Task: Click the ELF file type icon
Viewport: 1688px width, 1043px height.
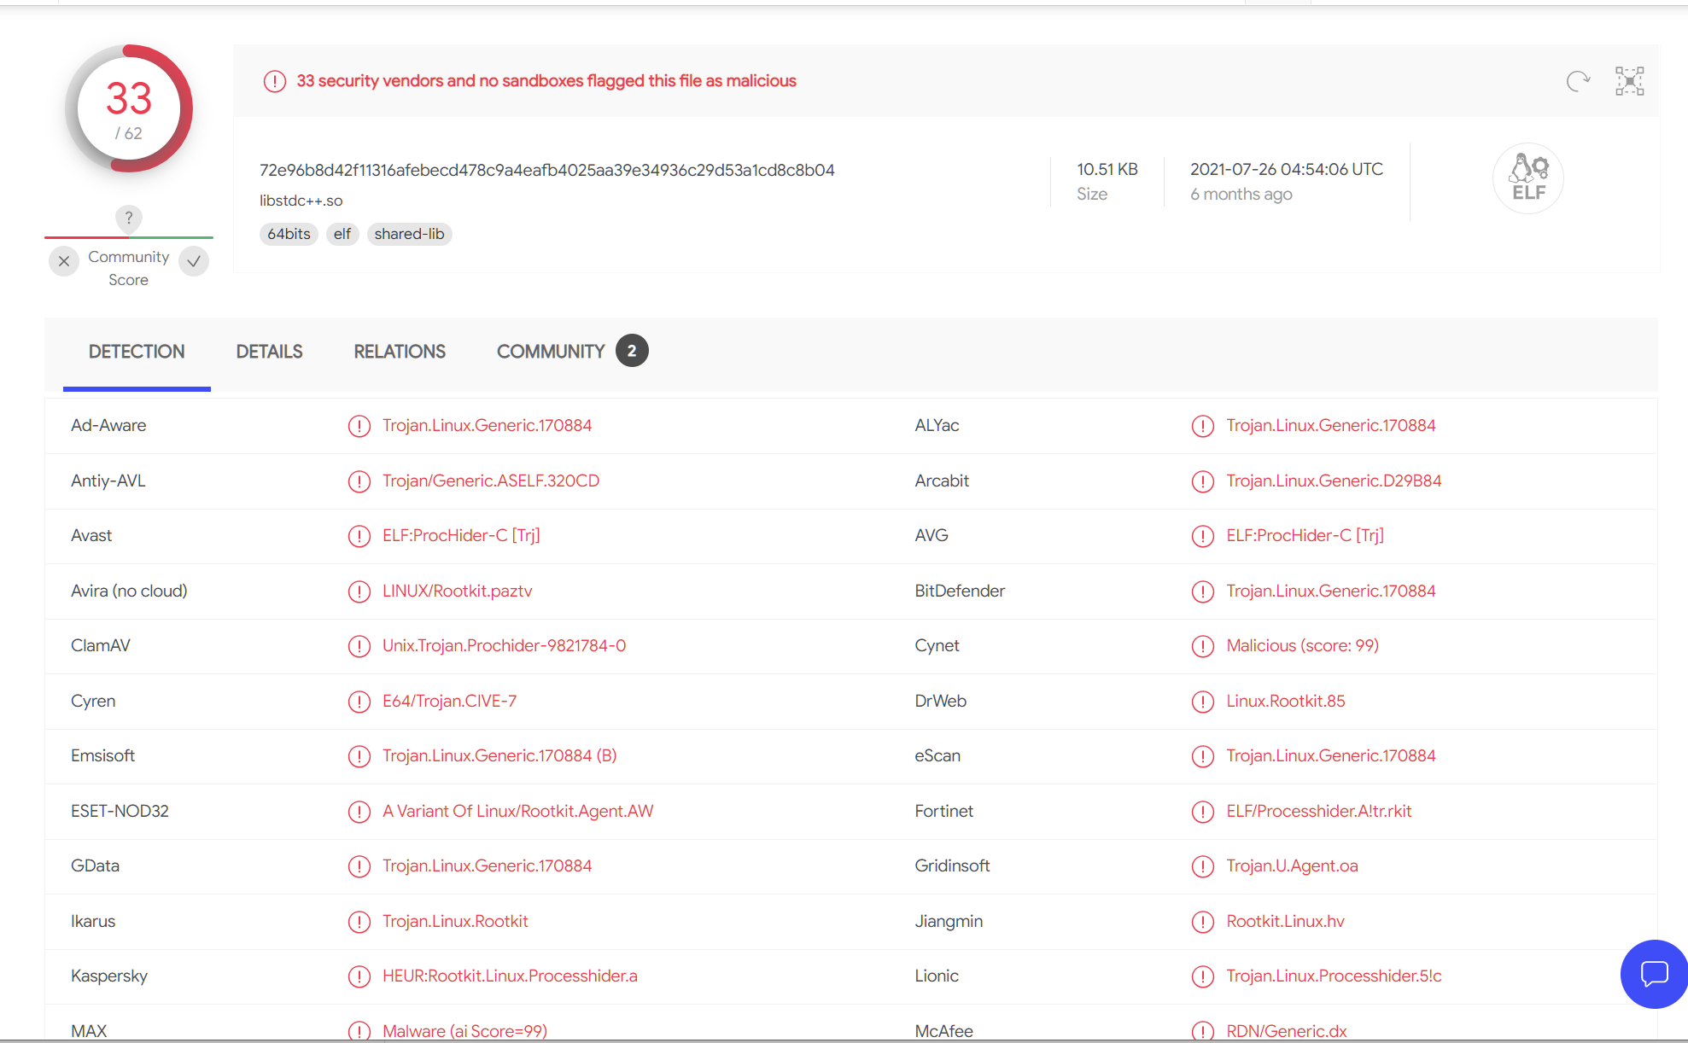Action: click(x=1528, y=178)
